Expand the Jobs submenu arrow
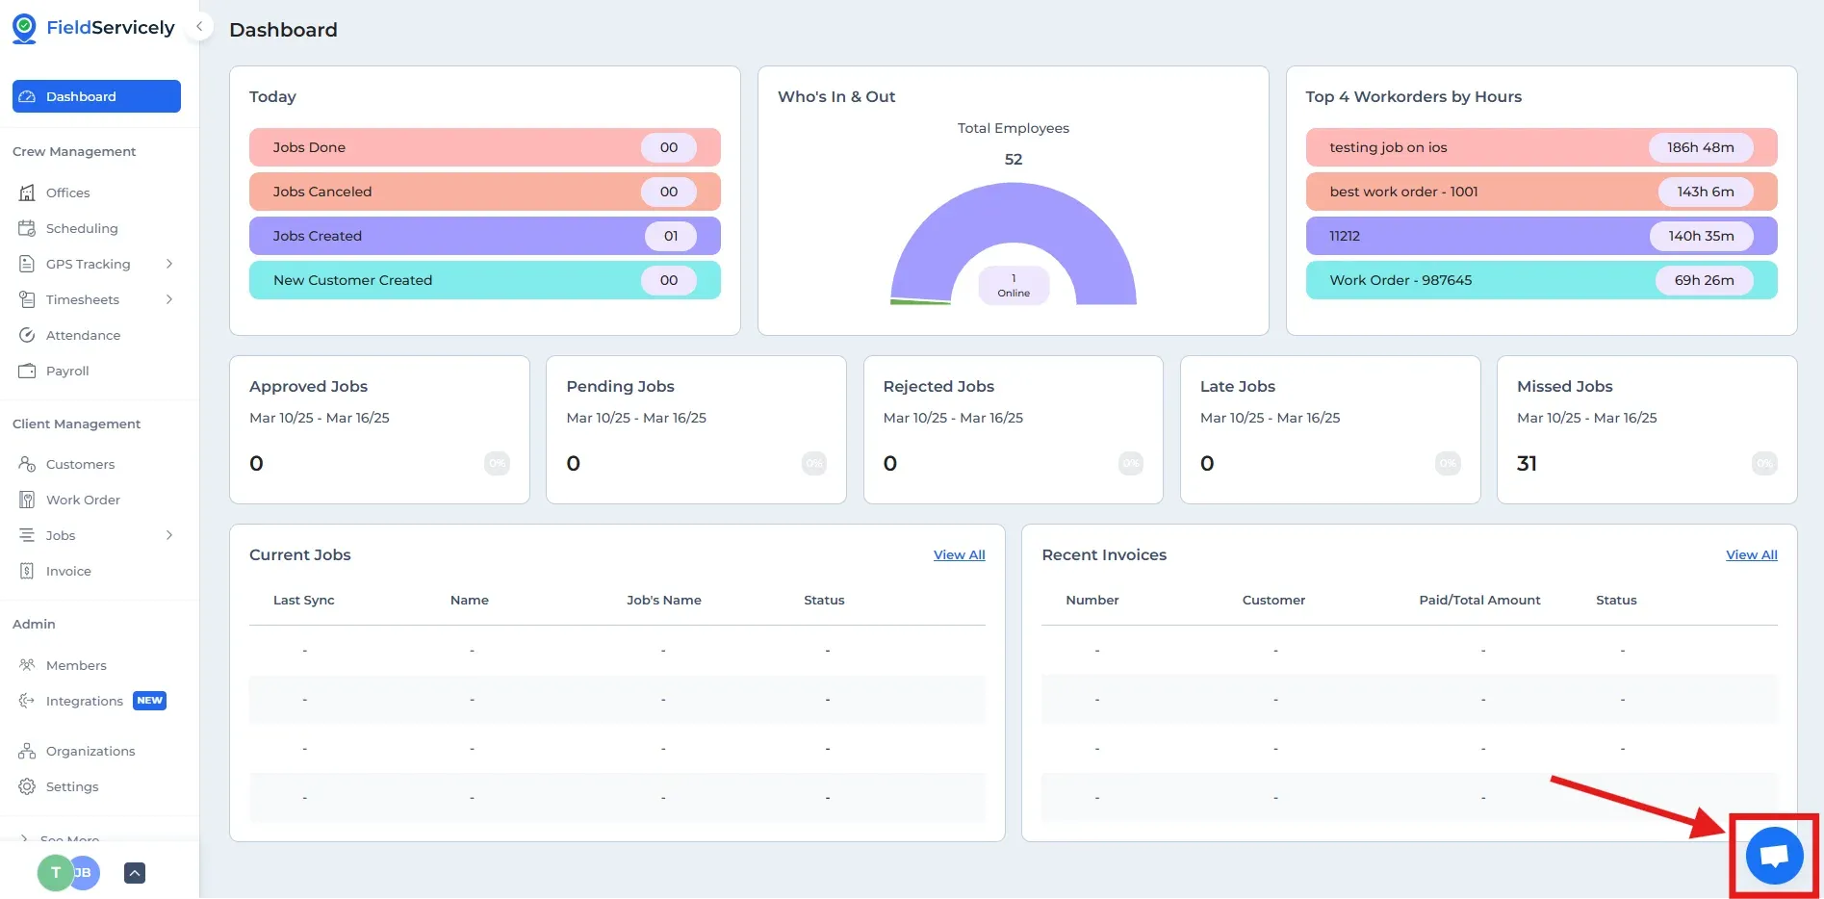This screenshot has width=1824, height=899. click(169, 535)
